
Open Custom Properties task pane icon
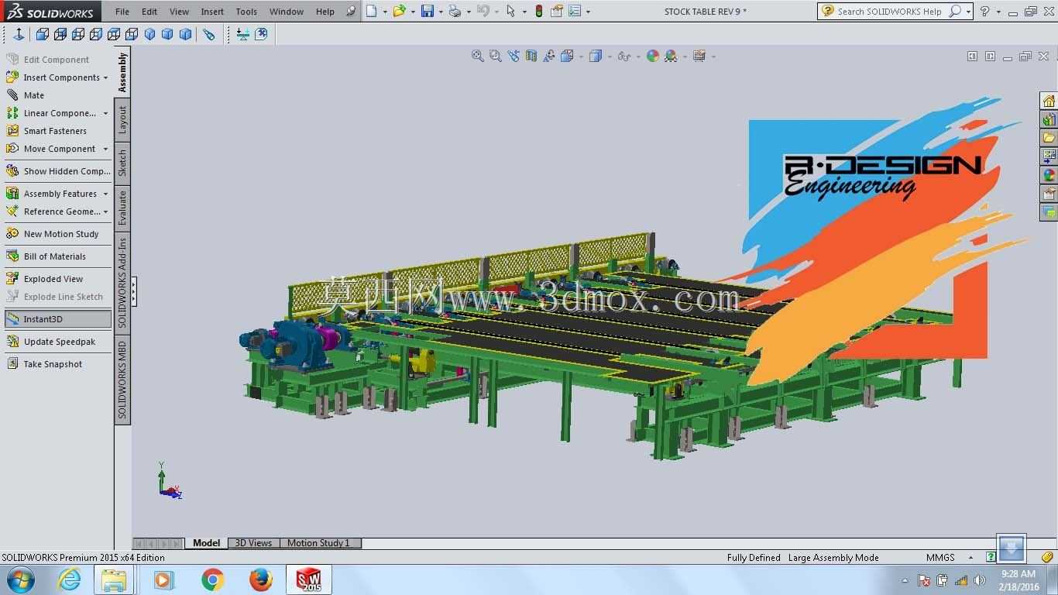pos(1049,194)
